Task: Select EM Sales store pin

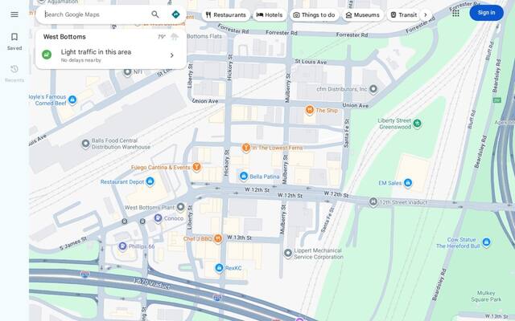Action: [x=408, y=182]
